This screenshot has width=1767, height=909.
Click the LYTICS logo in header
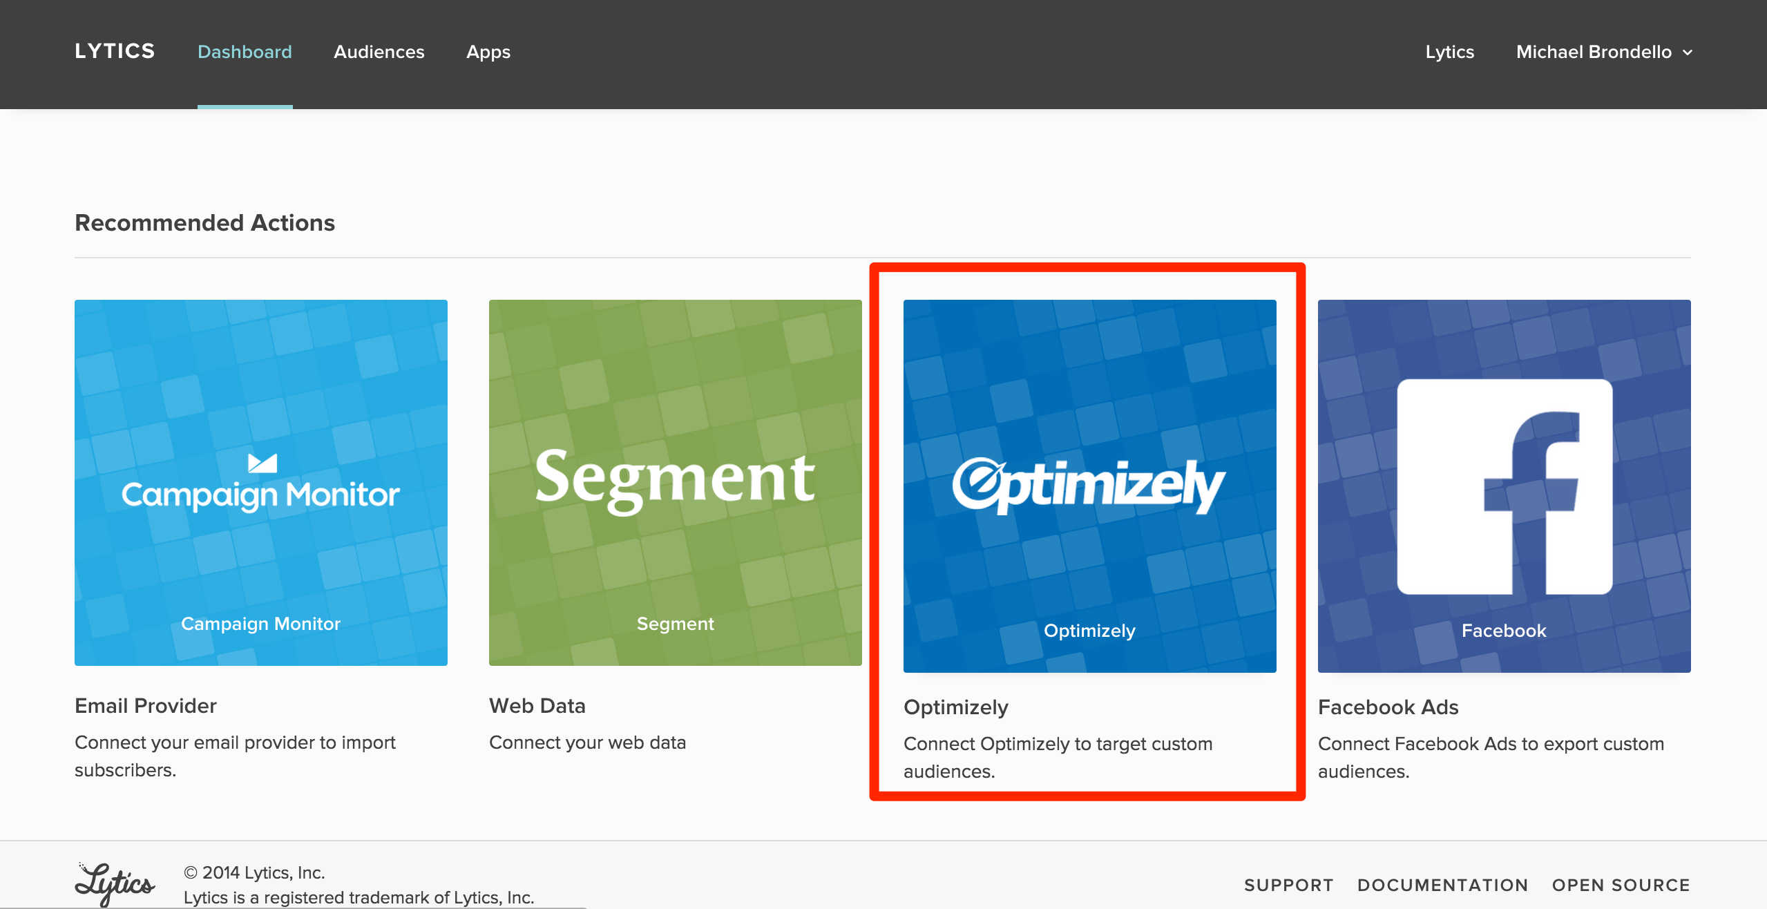(115, 51)
